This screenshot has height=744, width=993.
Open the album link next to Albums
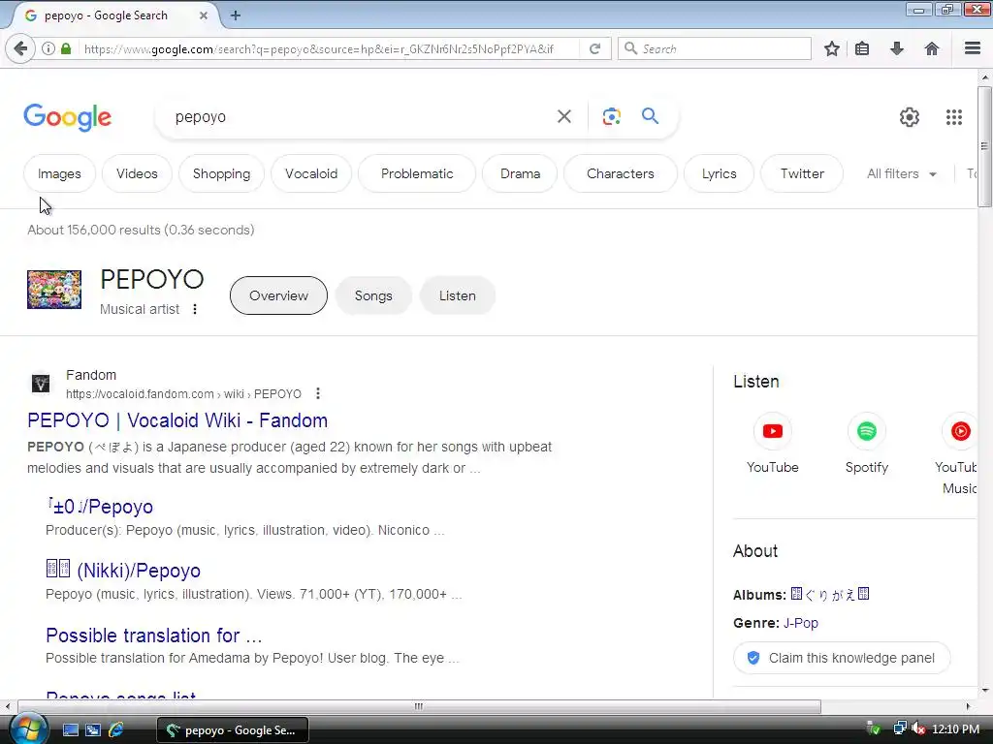pos(830,595)
